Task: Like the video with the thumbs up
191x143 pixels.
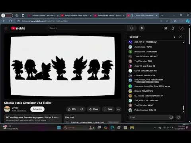Action: tap(72, 109)
